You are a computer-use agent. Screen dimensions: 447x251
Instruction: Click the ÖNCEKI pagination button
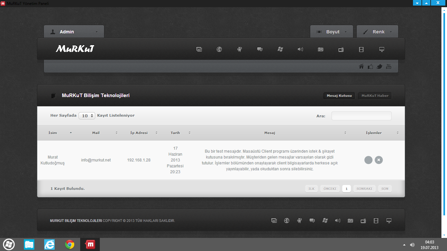point(330,189)
